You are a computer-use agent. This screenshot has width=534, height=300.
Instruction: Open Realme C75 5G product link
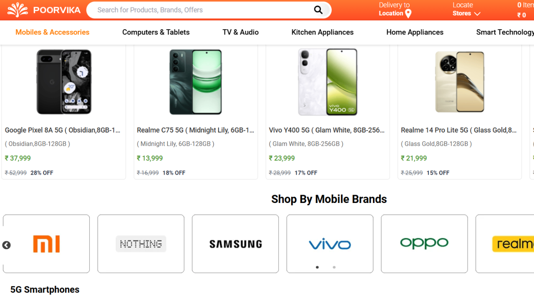[x=195, y=130]
